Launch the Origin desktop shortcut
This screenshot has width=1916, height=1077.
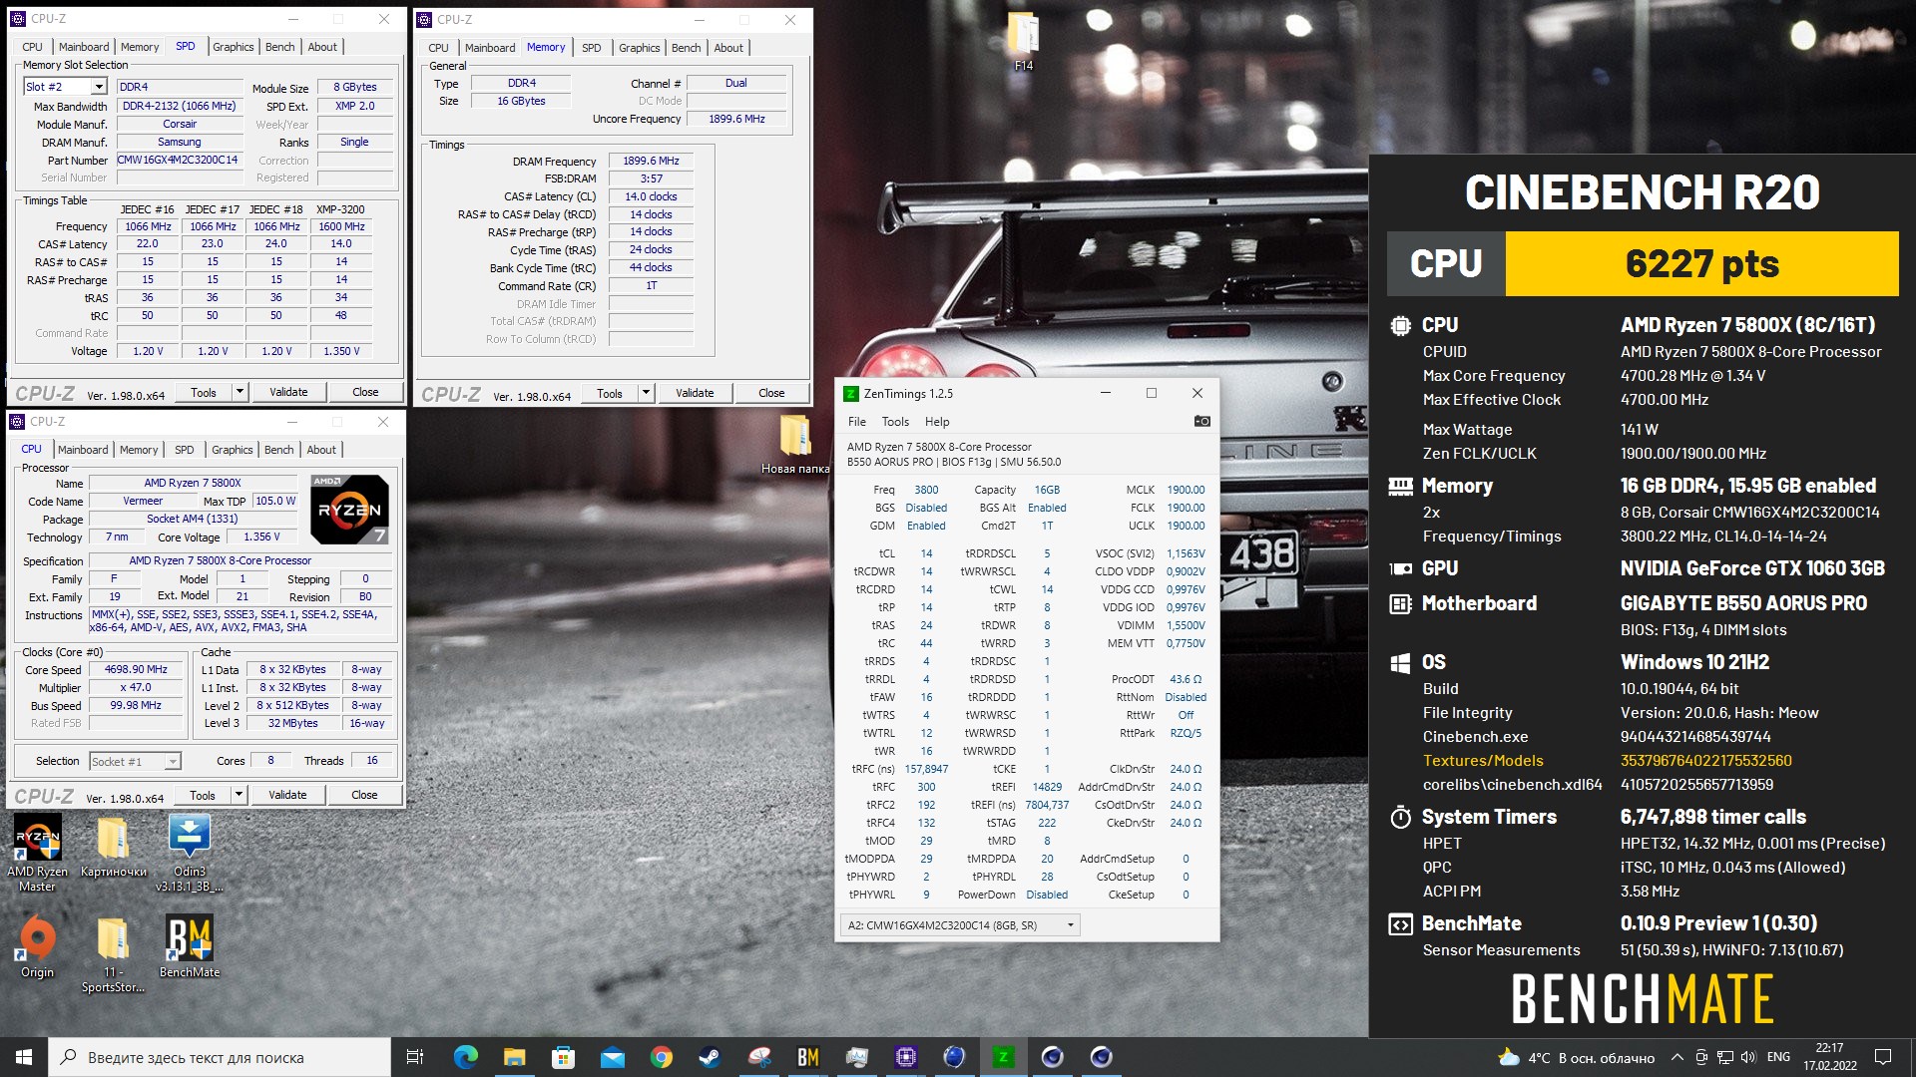(37, 948)
